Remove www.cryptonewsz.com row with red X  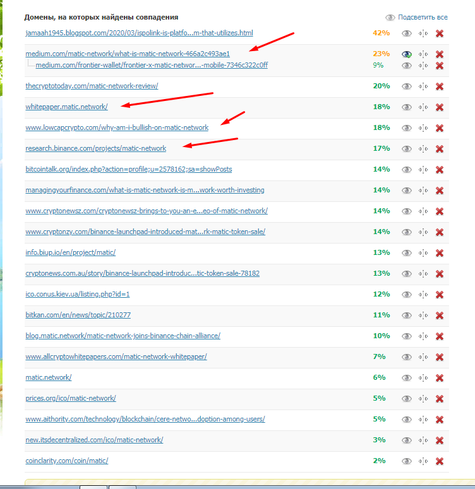click(x=440, y=211)
